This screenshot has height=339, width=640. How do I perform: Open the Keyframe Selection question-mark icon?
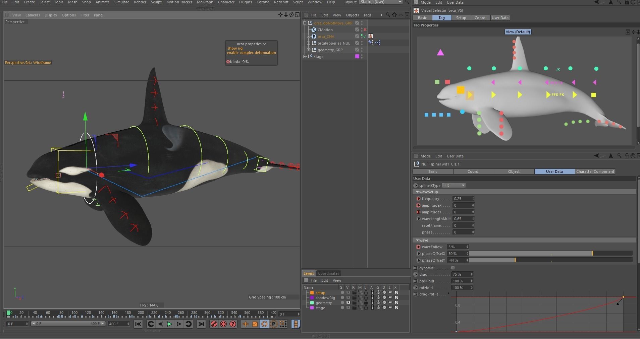(232, 324)
